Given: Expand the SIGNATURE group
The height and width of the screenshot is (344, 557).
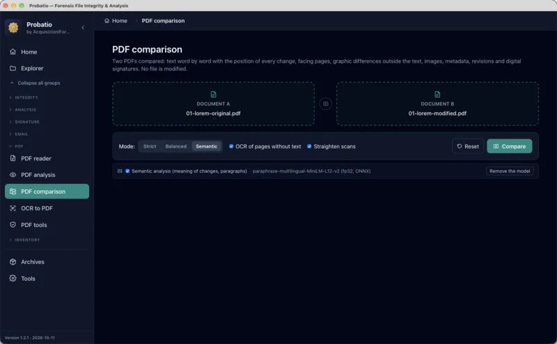Looking at the screenshot, I should pos(24,122).
